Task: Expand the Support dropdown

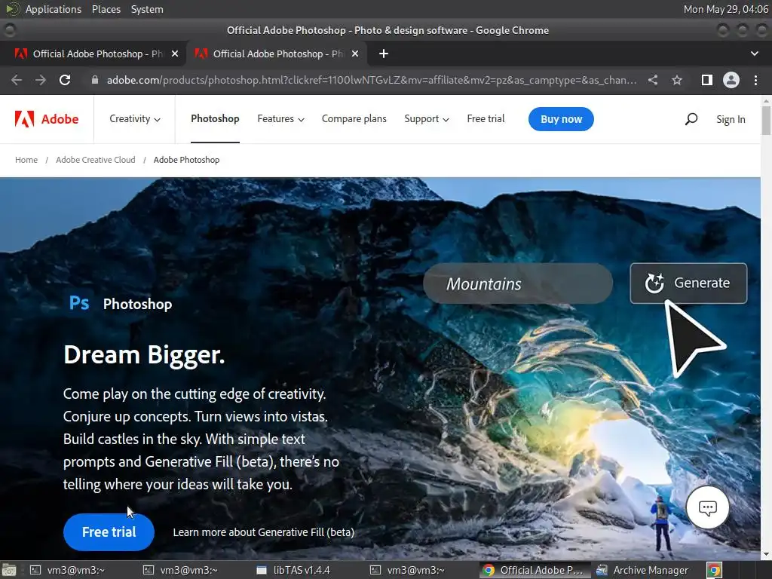Action: point(427,118)
